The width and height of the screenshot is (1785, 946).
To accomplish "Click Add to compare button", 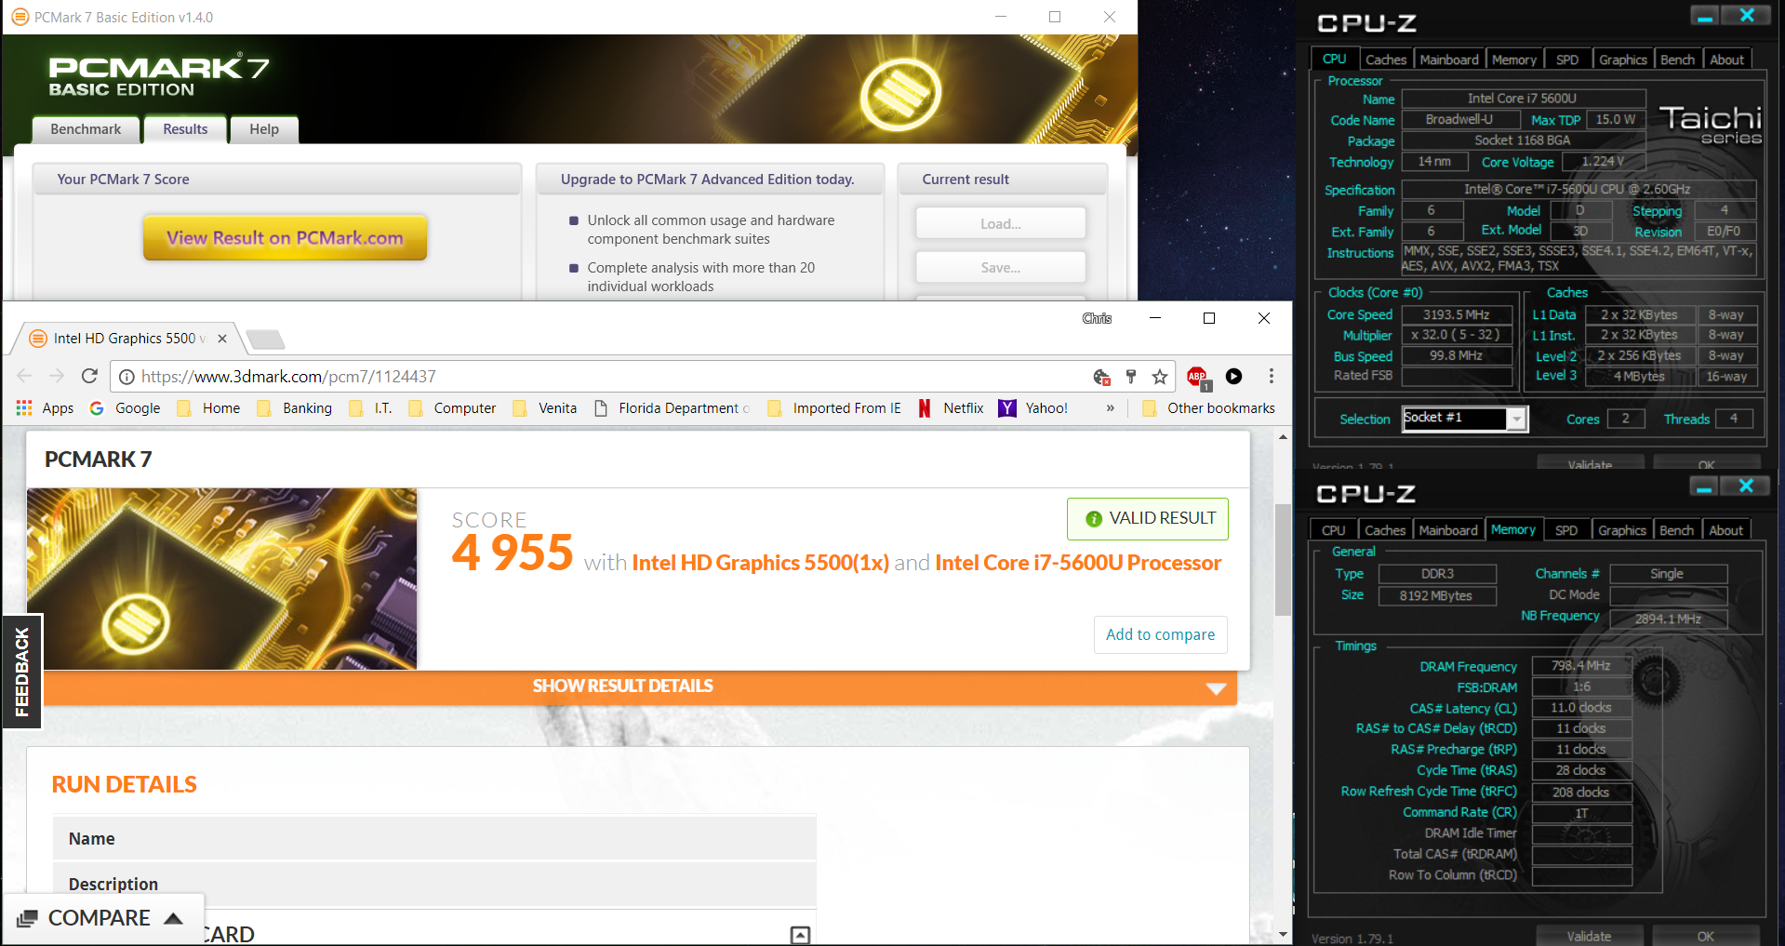I will pyautogui.click(x=1160, y=634).
